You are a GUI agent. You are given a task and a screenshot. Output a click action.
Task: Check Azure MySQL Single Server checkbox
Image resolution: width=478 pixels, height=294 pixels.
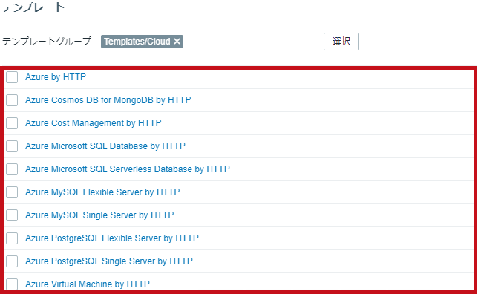click(12, 215)
